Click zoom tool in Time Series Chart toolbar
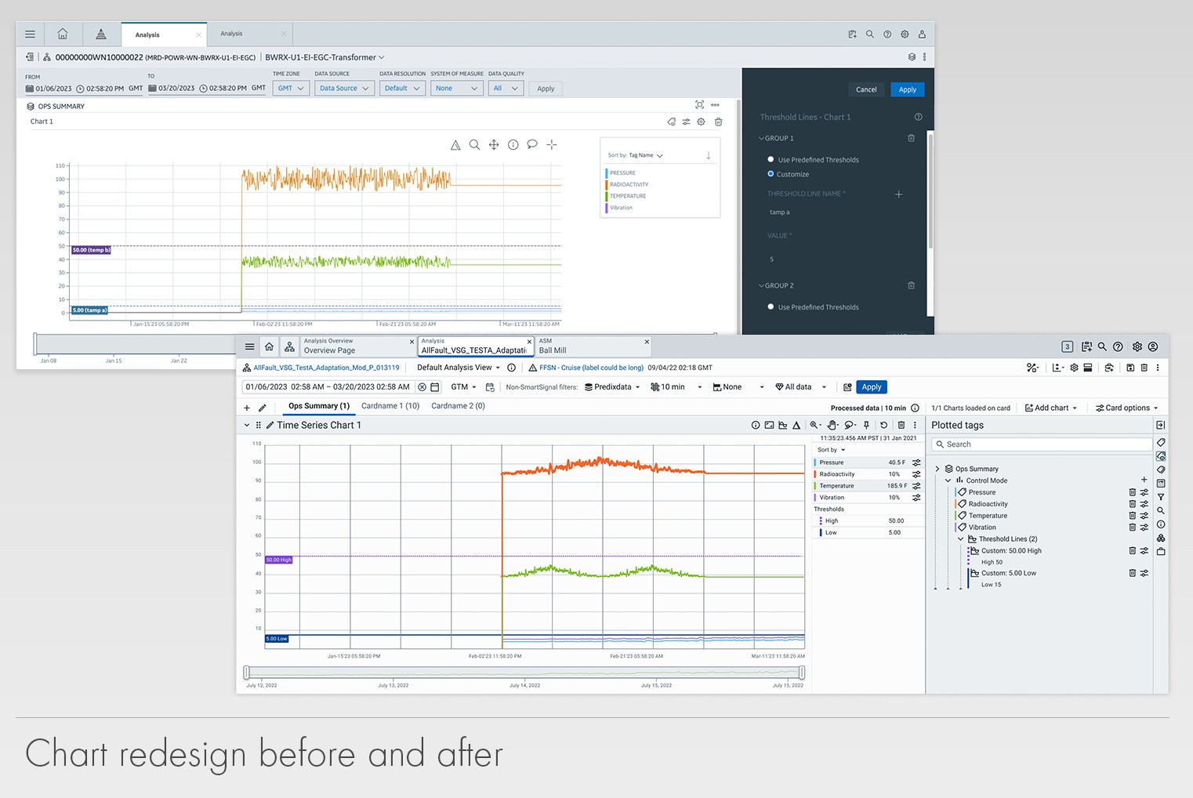The height and width of the screenshot is (798, 1193). coord(815,425)
